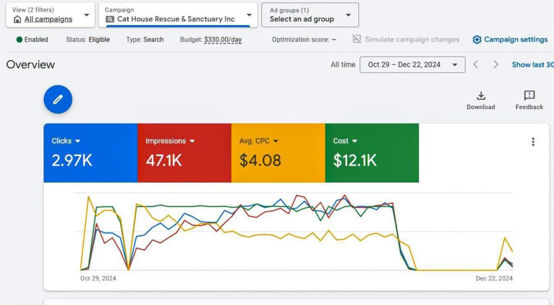The width and height of the screenshot is (554, 305).
Task: Click the Enabled status label
Action: (36, 39)
